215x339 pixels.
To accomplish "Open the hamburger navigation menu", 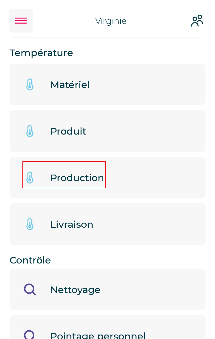I will (21, 20).
